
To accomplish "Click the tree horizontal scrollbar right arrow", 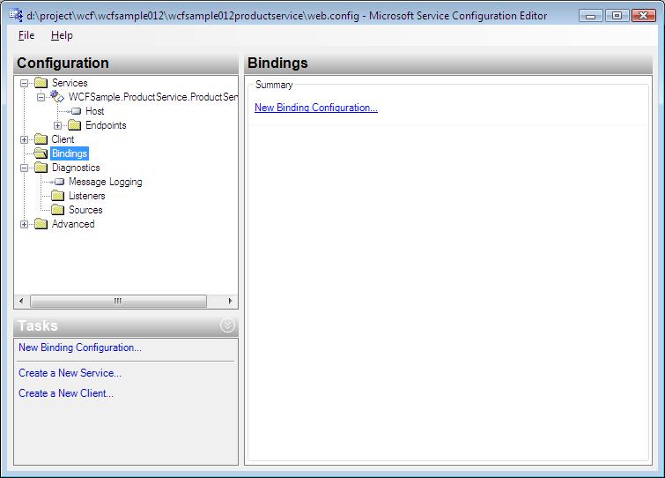I will pyautogui.click(x=231, y=301).
